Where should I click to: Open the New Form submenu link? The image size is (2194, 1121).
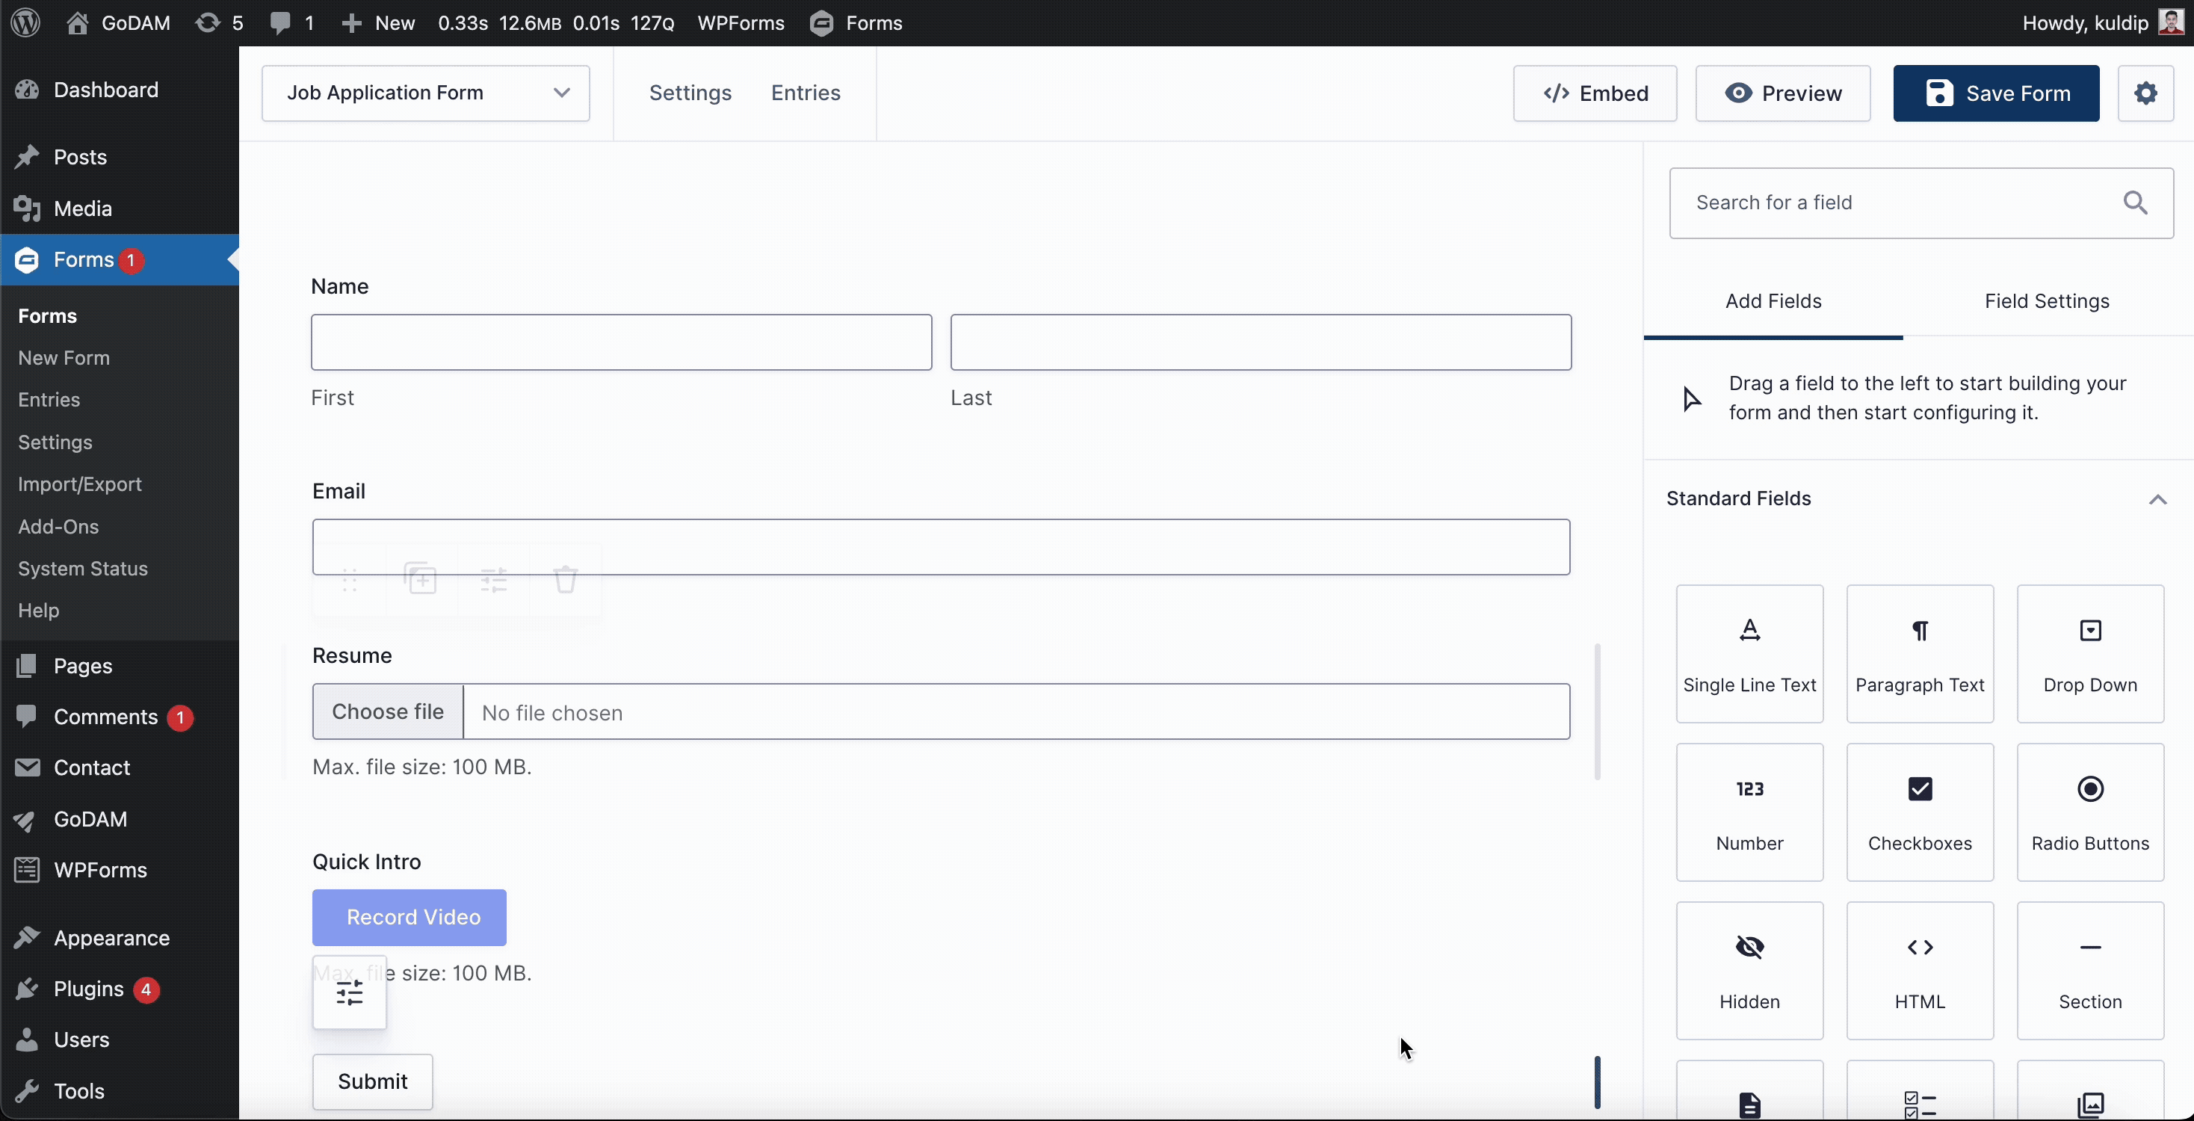(64, 358)
